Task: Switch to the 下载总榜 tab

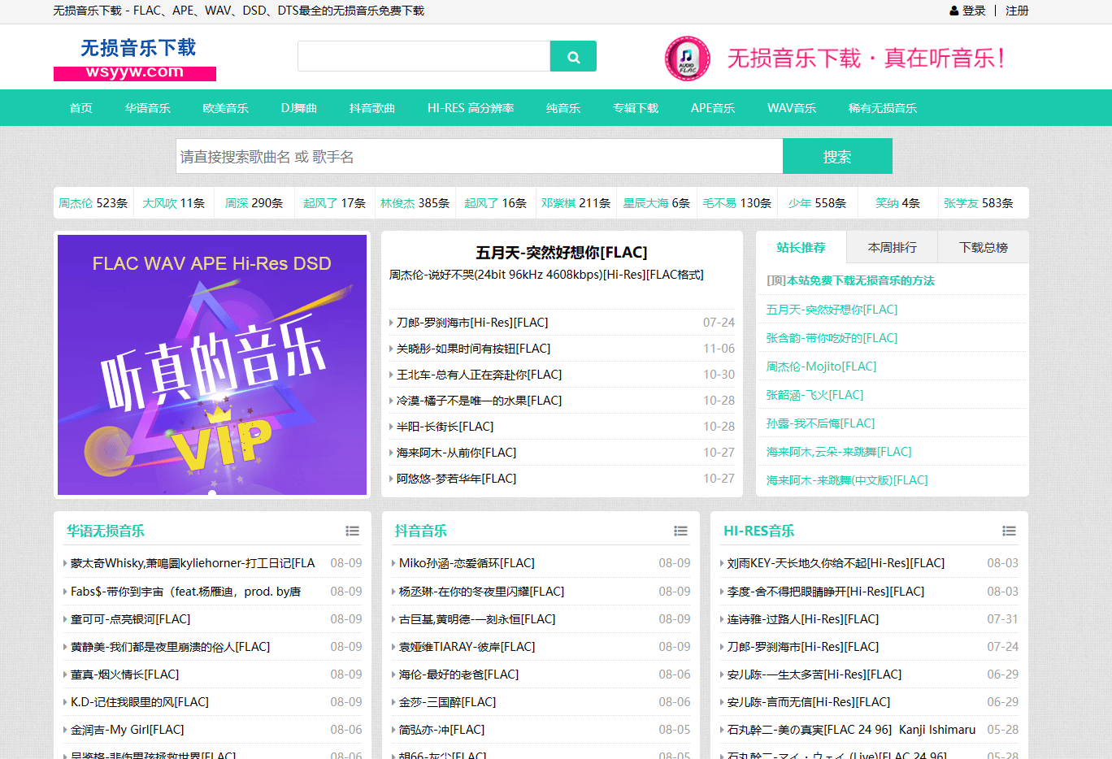Action: 983,246
